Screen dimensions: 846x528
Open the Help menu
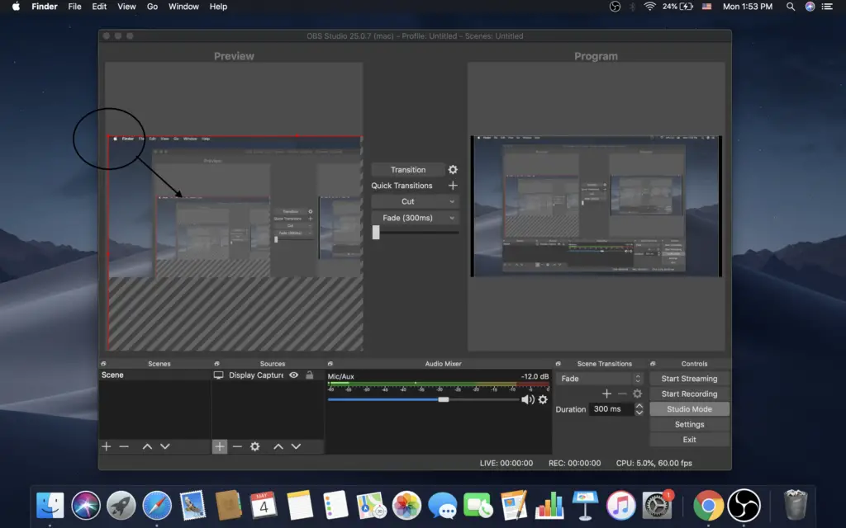[x=218, y=7]
